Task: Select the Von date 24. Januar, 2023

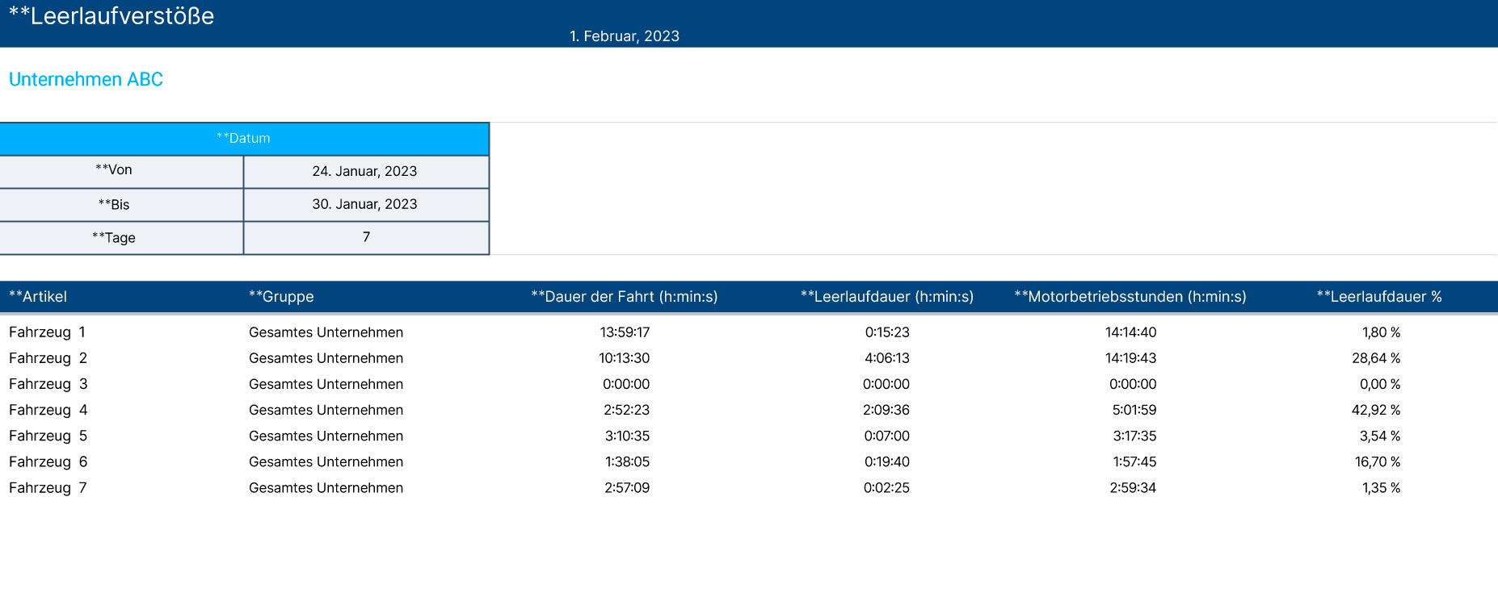Action: pyautogui.click(x=364, y=171)
